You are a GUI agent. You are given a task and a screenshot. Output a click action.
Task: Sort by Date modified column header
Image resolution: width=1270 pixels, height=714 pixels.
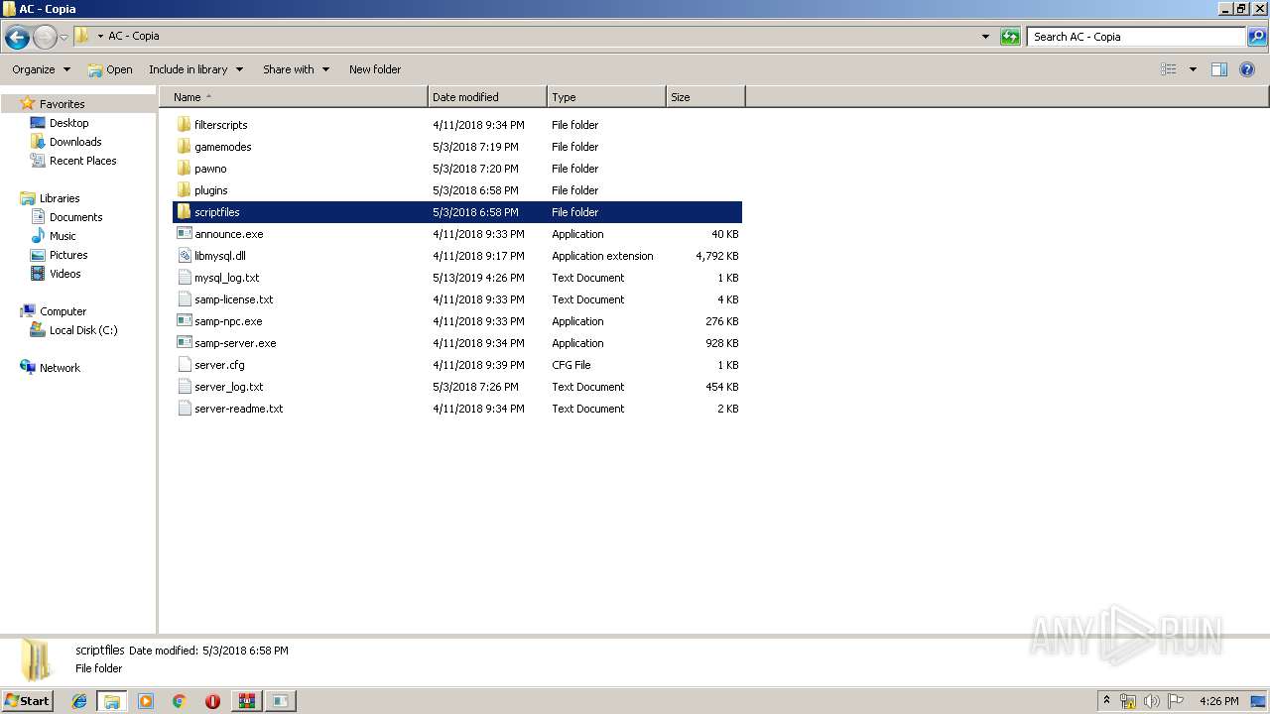[x=487, y=97]
